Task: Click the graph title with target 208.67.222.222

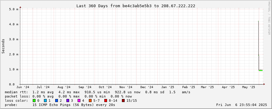Action: point(136,6)
